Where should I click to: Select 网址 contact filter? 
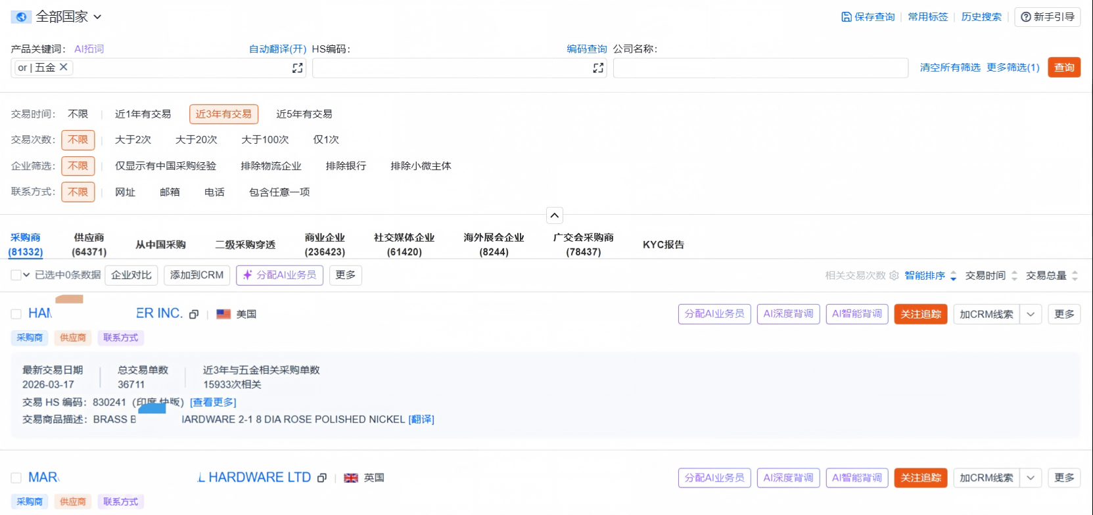click(x=125, y=192)
